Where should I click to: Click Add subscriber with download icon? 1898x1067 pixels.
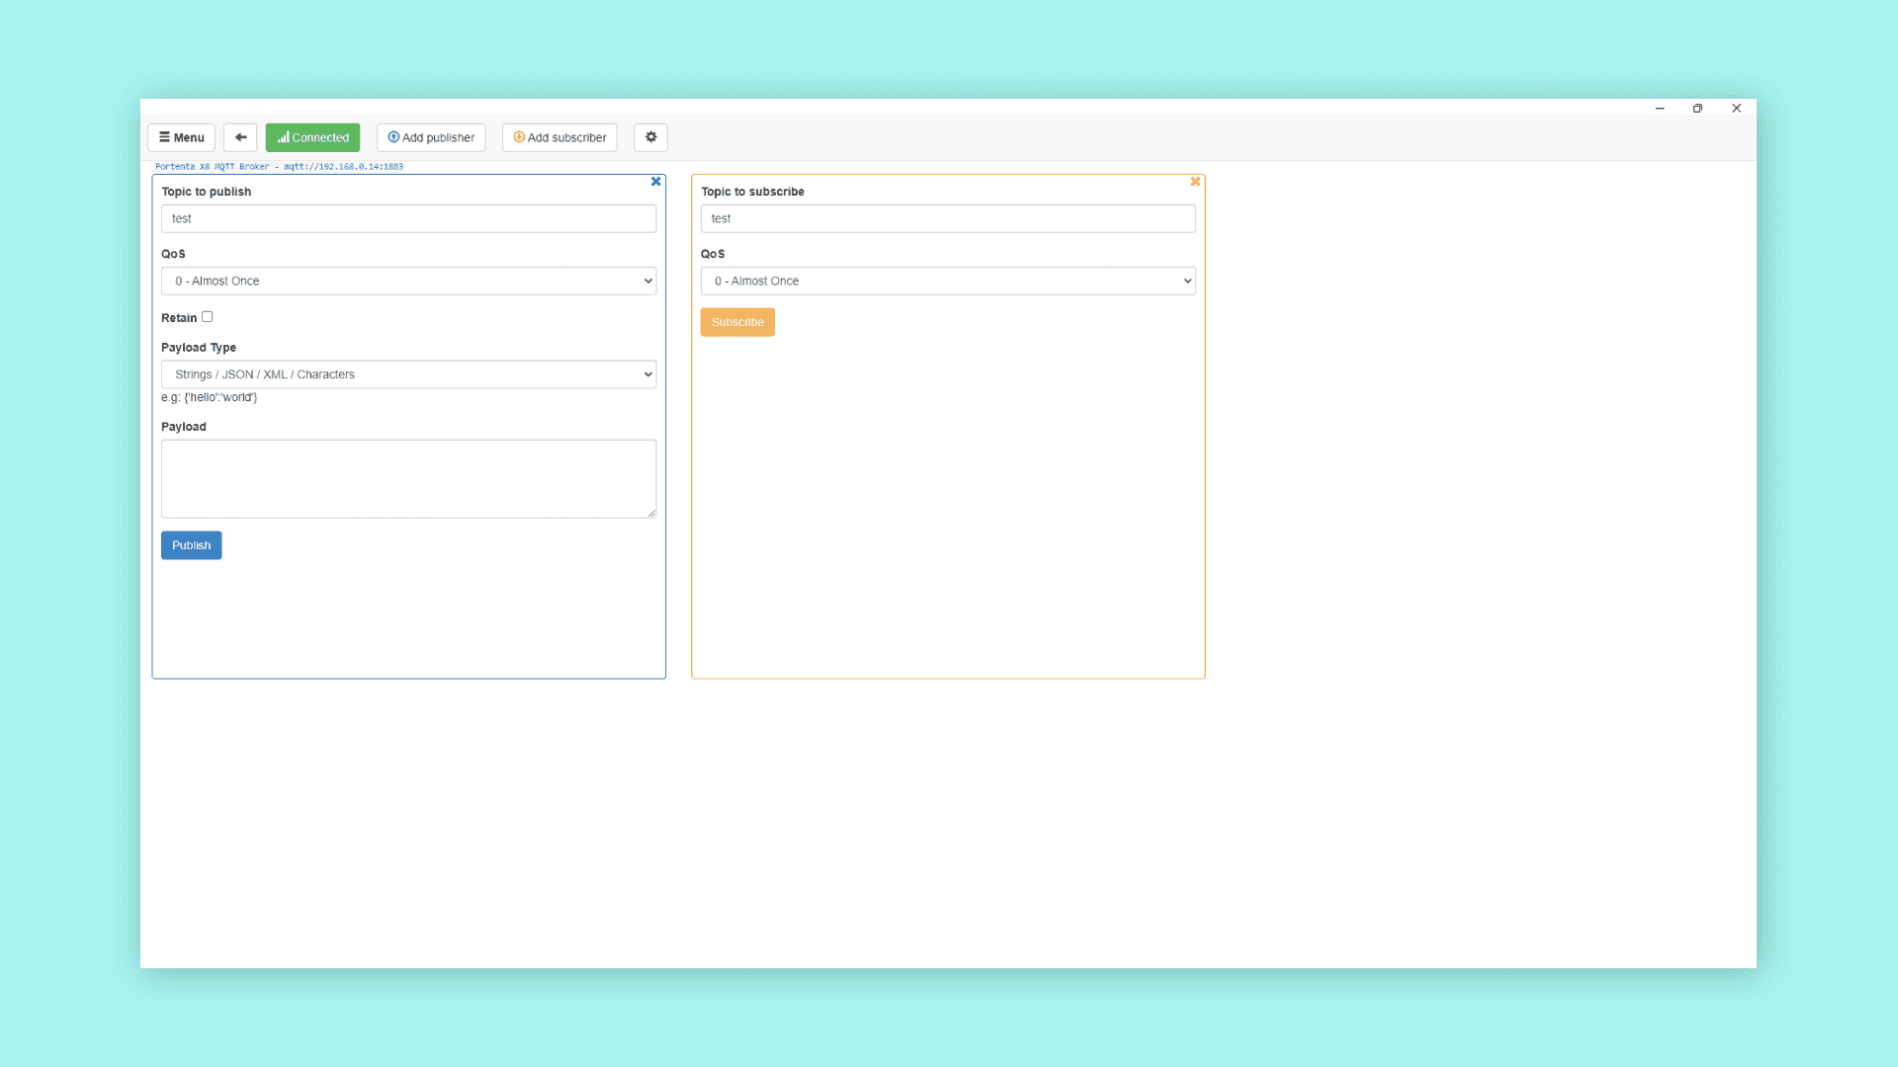pyautogui.click(x=560, y=137)
